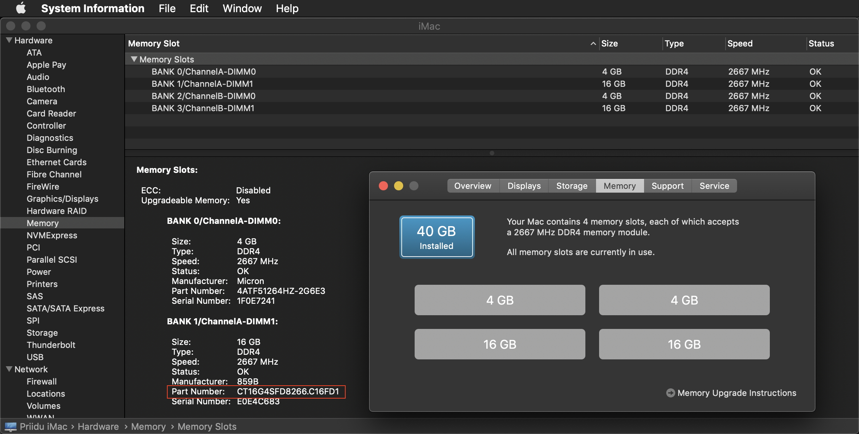Select Card Reader in the sidebar
The height and width of the screenshot is (434, 859).
(51, 113)
